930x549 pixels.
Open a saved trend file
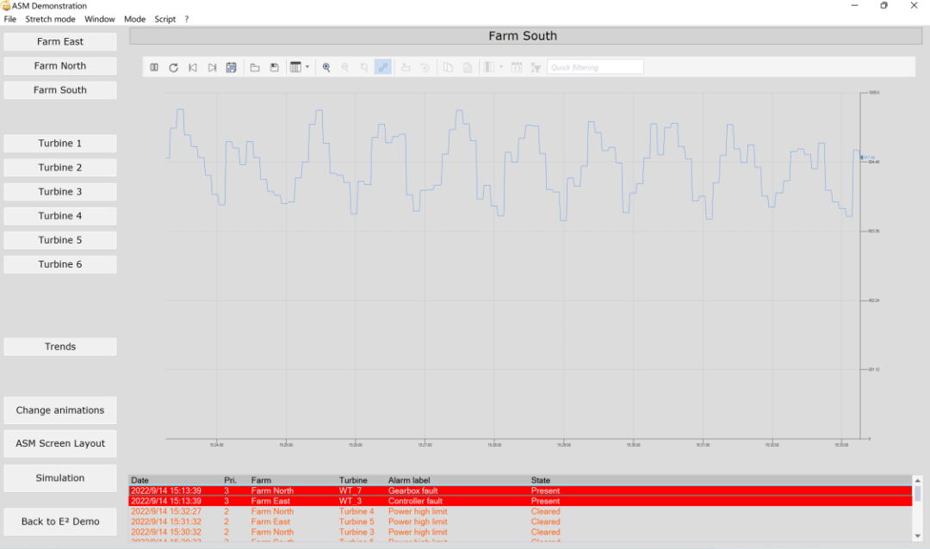tap(254, 67)
